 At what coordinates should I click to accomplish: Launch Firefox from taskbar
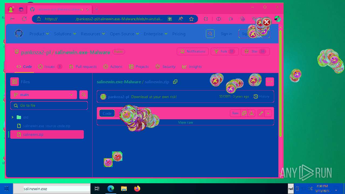pos(137,189)
